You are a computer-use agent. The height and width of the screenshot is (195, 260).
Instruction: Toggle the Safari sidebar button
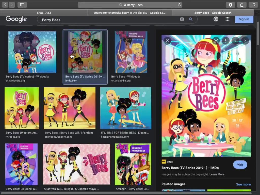click(22, 5)
